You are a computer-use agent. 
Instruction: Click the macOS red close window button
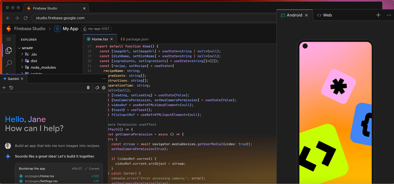pos(7,7)
